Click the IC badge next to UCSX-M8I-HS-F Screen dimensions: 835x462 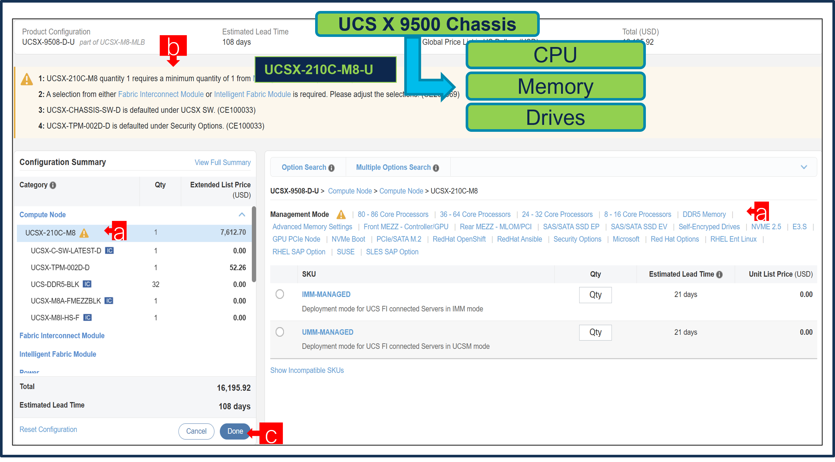click(88, 318)
